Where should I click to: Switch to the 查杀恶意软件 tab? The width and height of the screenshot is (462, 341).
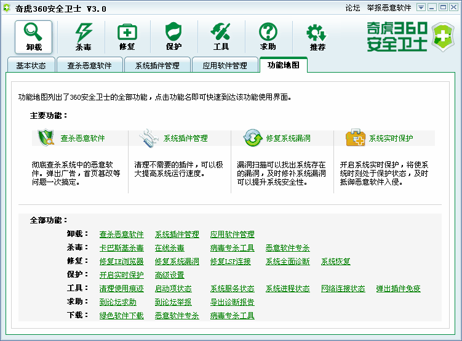click(89, 65)
